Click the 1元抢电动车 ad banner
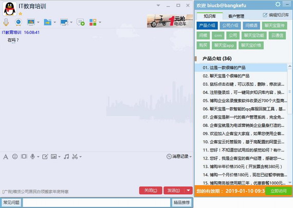This screenshot has width=293, height=208. click(x=170, y=21)
